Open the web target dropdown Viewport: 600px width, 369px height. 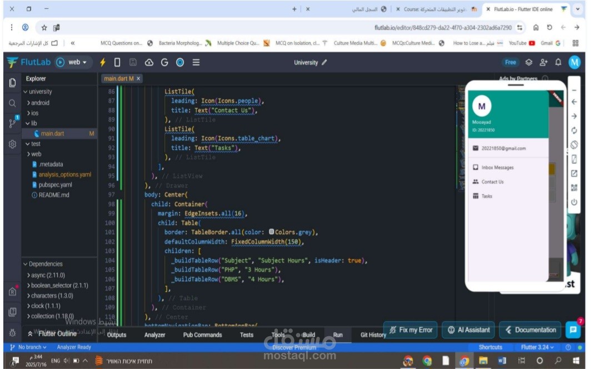pos(78,62)
